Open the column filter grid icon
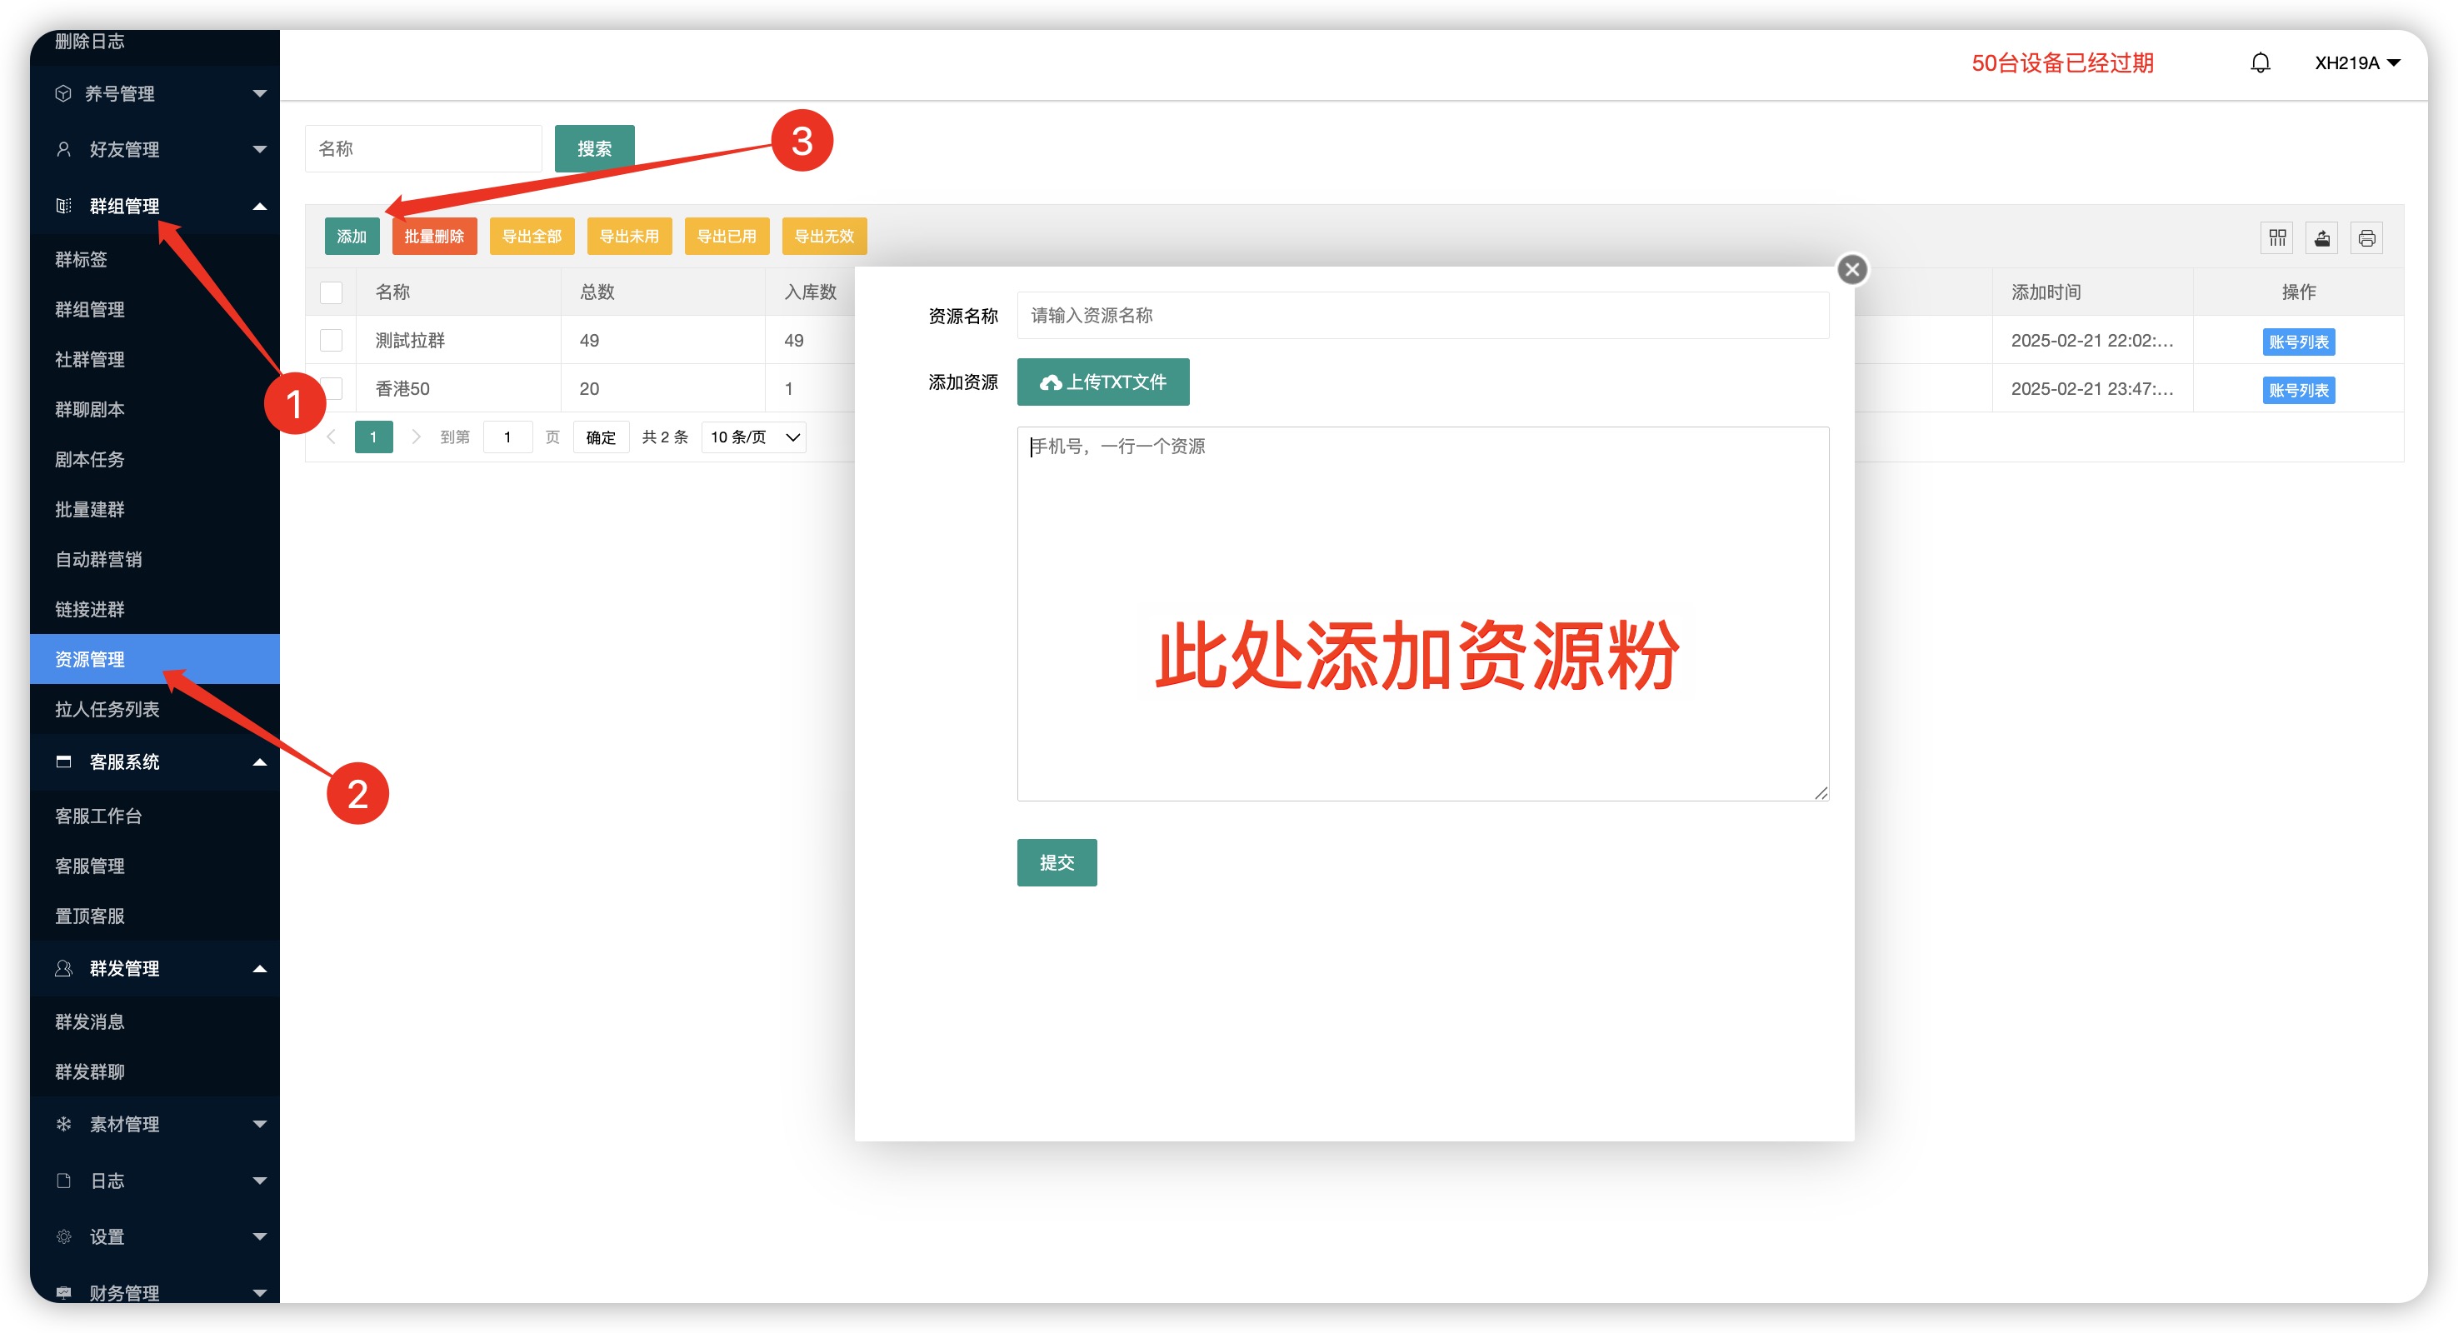This screenshot has height=1333, width=2458. tap(2276, 237)
